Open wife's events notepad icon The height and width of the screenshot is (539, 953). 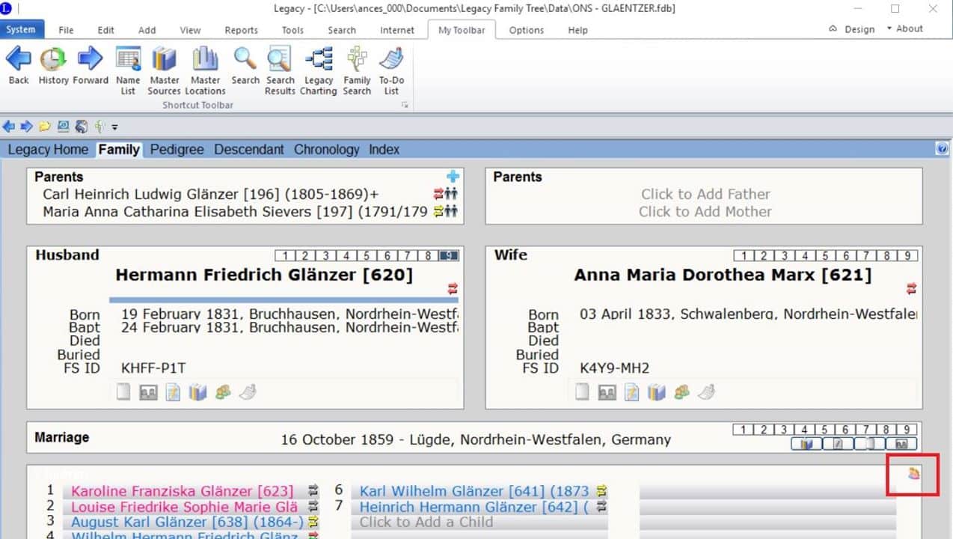631,392
